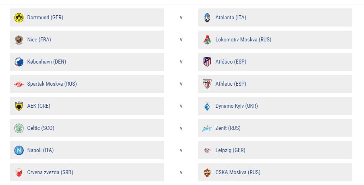Image resolution: width=364 pixels, height=185 pixels.
Task: Click the Dortmund BVB club crest
Action: (x=19, y=18)
